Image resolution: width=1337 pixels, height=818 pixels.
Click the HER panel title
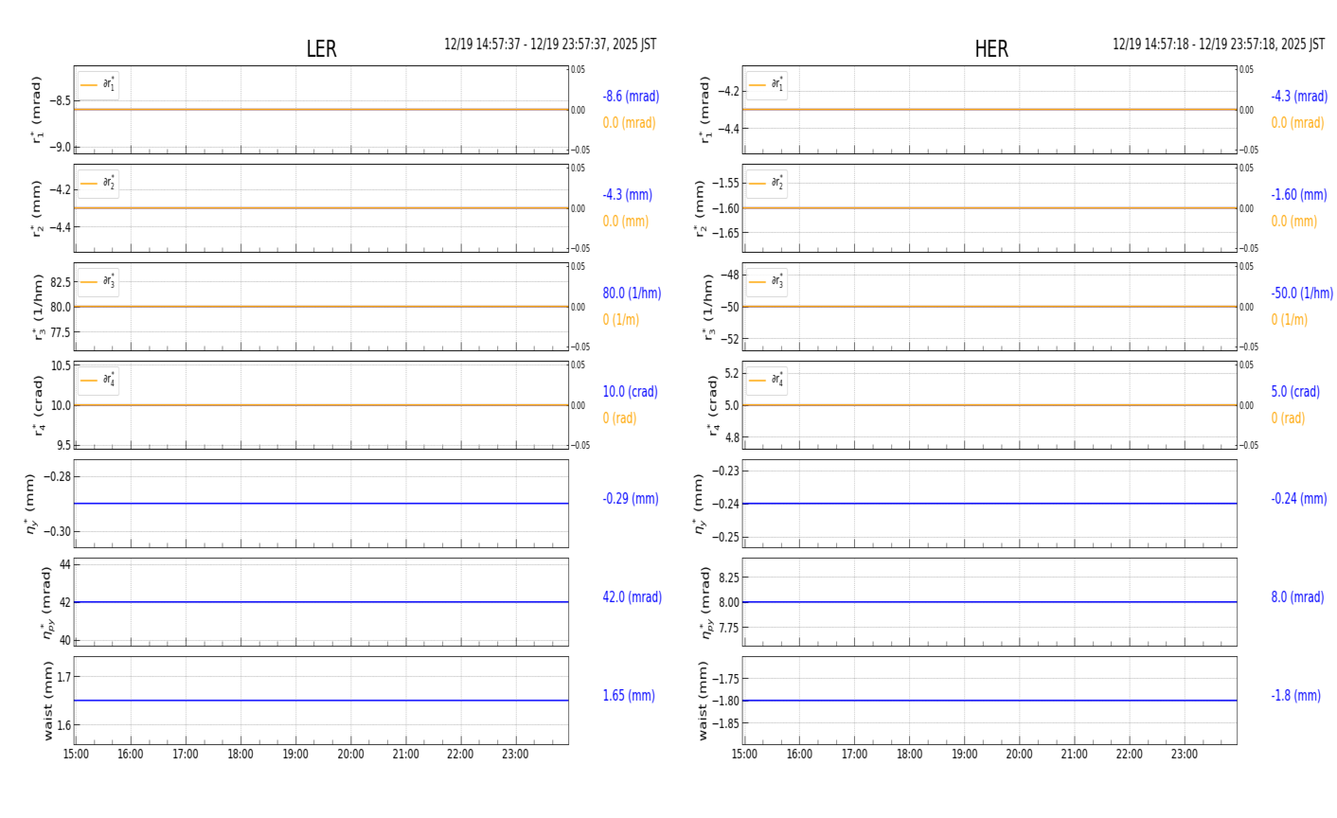pos(991,49)
